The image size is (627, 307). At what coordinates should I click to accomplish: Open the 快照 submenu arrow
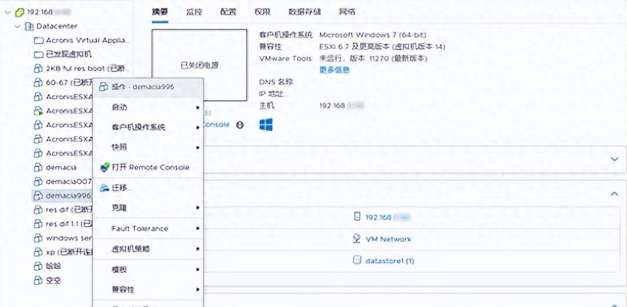click(197, 147)
